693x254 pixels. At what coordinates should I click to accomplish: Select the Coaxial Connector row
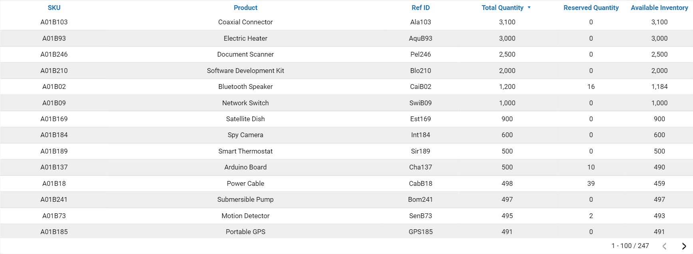click(245, 22)
